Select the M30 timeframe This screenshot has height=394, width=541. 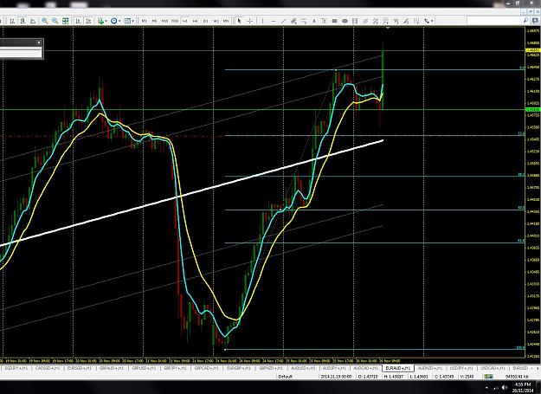175,21
